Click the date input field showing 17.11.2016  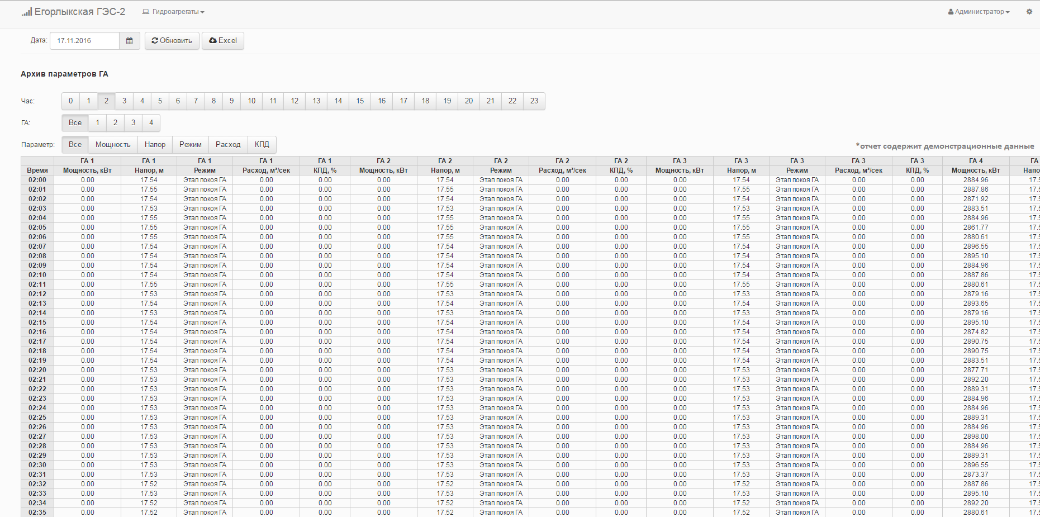(x=85, y=41)
